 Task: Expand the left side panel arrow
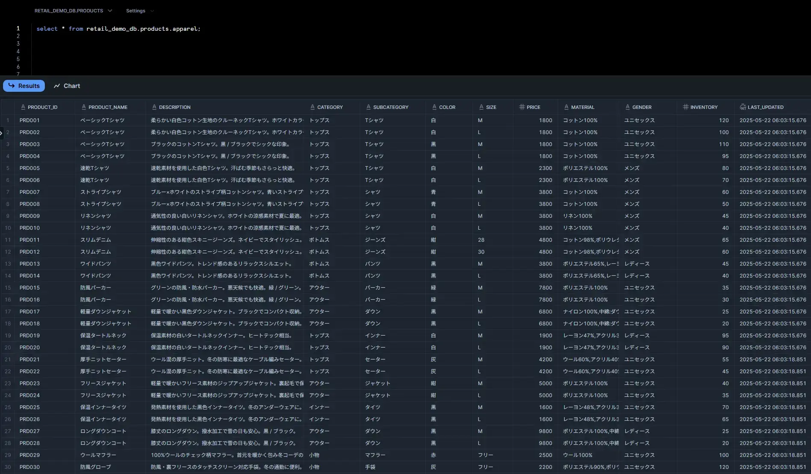tap(1, 133)
